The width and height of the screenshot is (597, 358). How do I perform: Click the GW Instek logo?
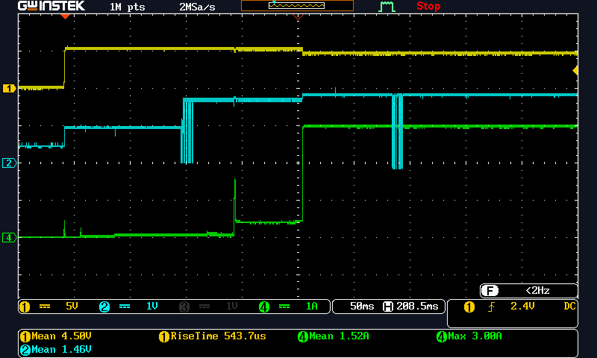(x=51, y=7)
